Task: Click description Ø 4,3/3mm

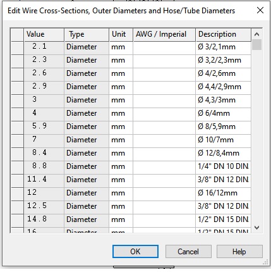Action: click(x=224, y=101)
